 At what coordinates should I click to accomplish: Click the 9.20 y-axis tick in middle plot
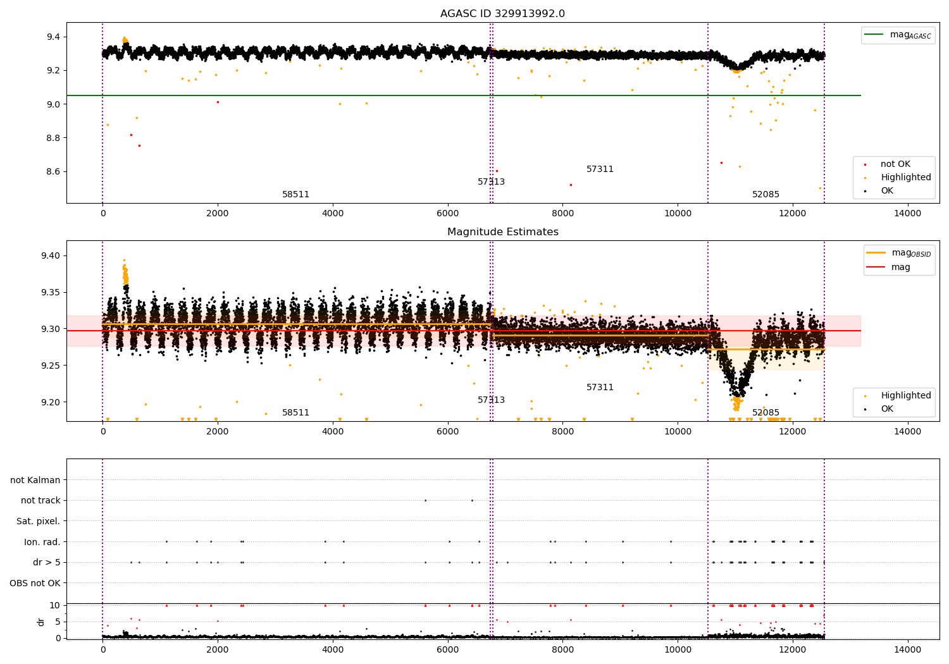[51, 402]
